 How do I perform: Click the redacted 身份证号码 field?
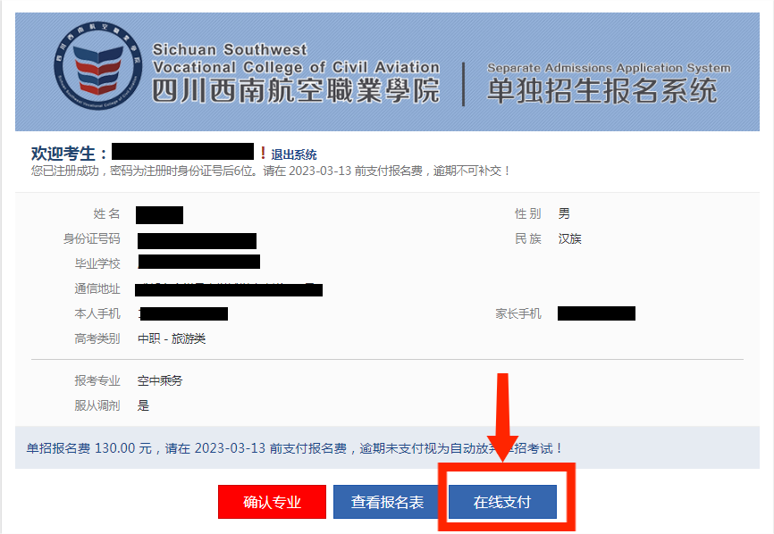pos(197,240)
